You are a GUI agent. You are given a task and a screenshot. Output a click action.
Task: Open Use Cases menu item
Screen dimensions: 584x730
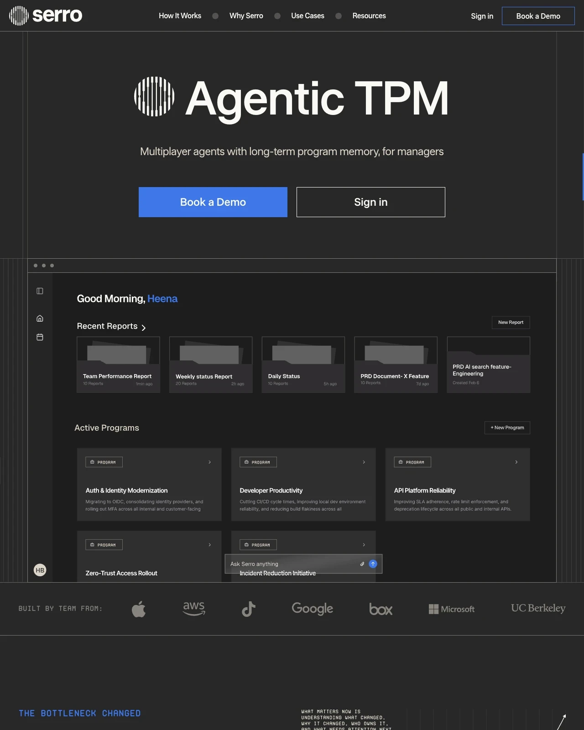pyautogui.click(x=308, y=16)
